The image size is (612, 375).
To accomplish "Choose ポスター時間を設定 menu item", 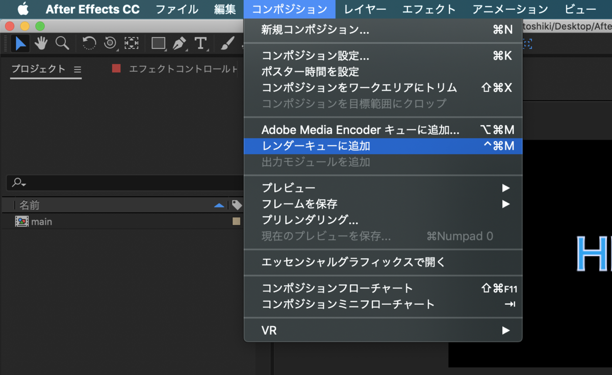I will click(x=383, y=72).
